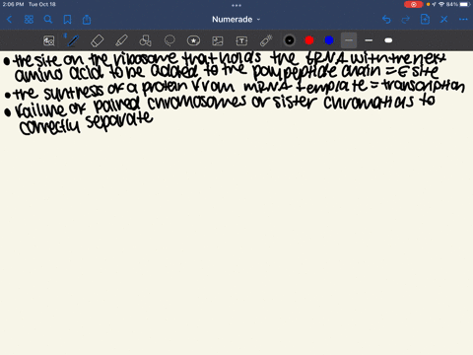Image resolution: width=473 pixels, height=355 pixels.
Task: Close the document with the X icon
Action: click(x=444, y=20)
